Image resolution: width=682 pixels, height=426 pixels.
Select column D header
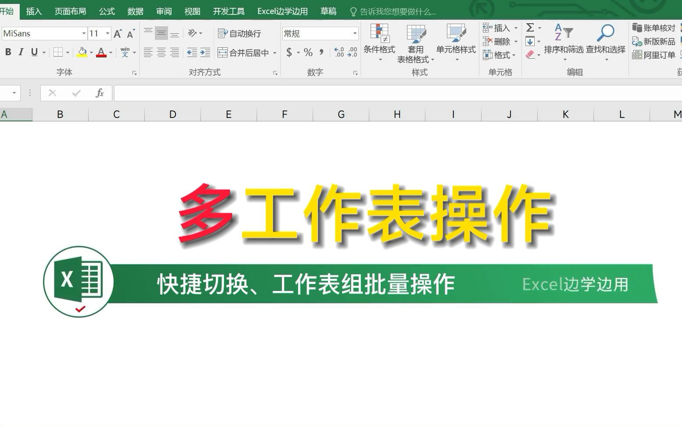click(173, 114)
